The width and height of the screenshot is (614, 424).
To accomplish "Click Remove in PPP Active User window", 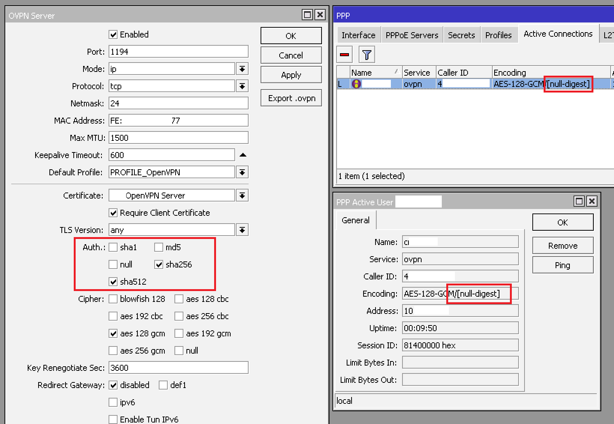I will click(x=563, y=246).
